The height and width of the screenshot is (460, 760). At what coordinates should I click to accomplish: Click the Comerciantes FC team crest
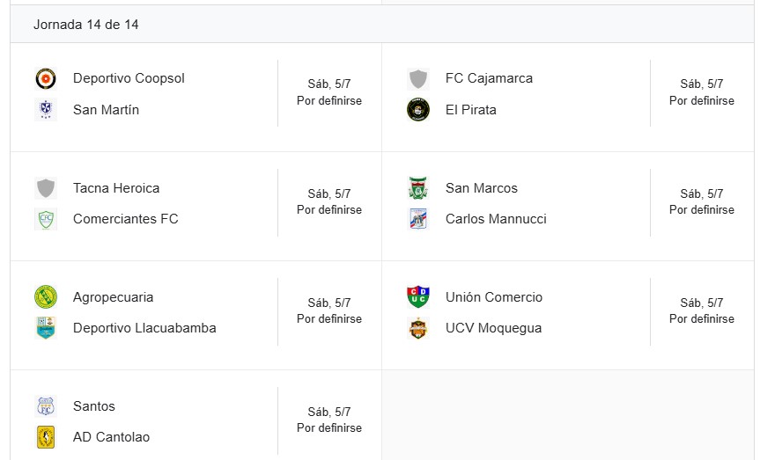45,219
